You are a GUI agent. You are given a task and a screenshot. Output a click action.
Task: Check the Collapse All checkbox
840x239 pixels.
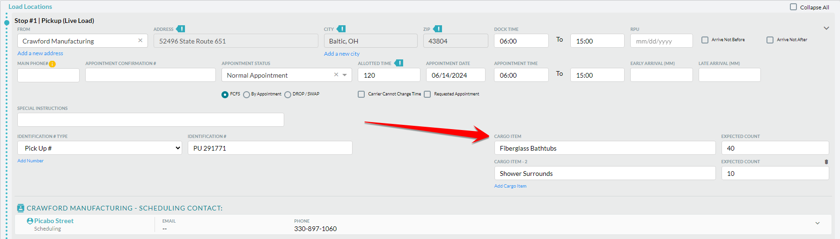coord(793,7)
